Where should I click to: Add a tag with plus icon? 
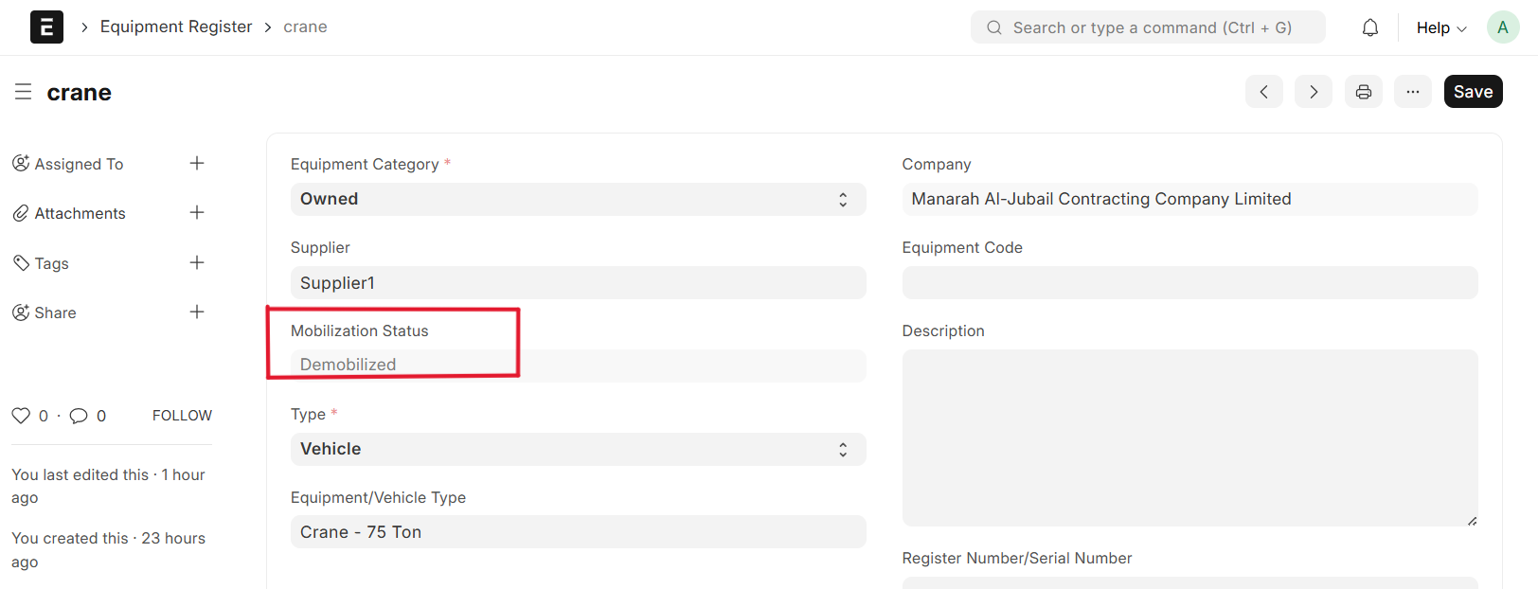197,263
